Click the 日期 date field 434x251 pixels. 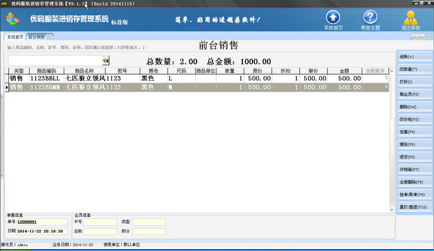click(42, 231)
